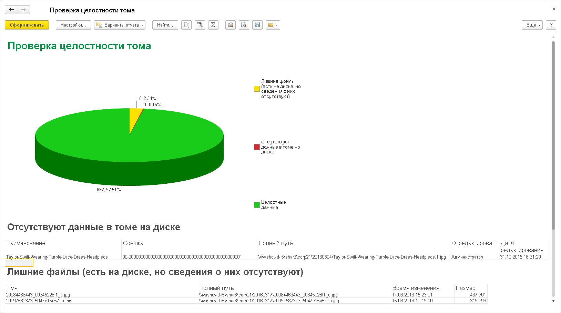Open the envelope email dropdown
The image size is (561, 313).
pyautogui.click(x=273, y=25)
